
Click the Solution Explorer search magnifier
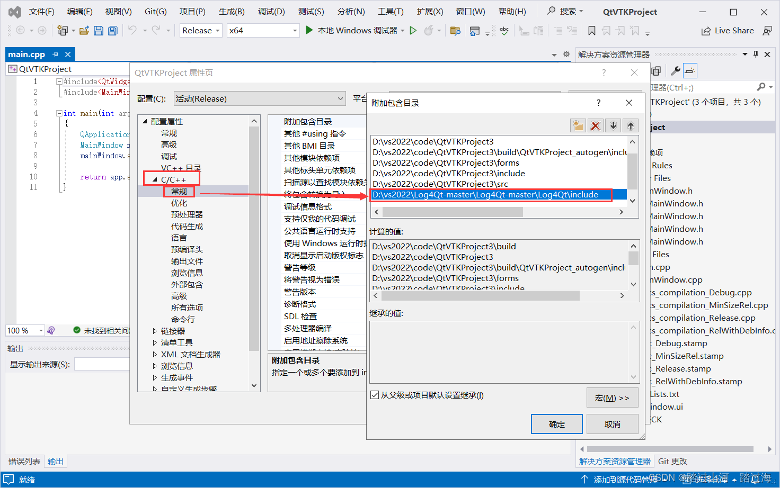click(x=761, y=87)
